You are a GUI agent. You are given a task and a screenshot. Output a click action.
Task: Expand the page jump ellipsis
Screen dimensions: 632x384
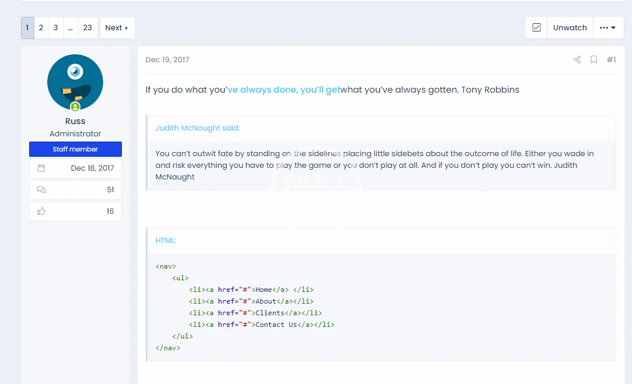click(x=70, y=28)
